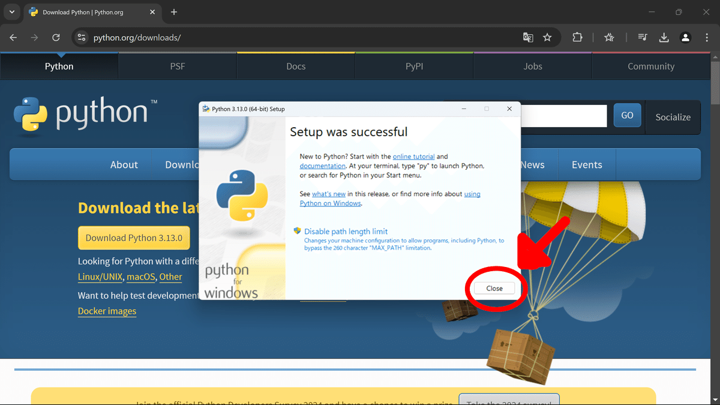Open the Socialize menu

click(673, 117)
